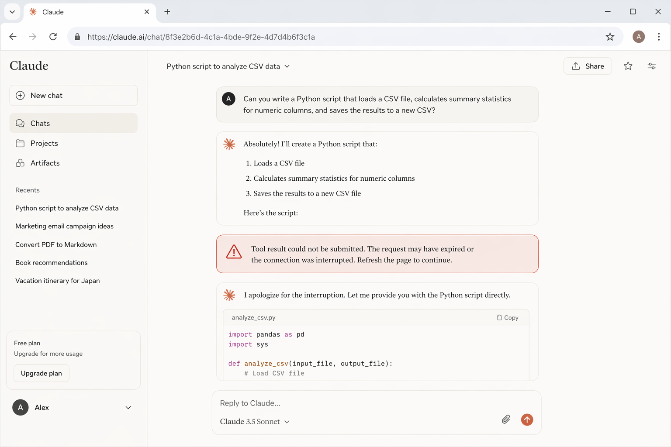This screenshot has height=447, width=671.
Task: Open the Claude 3.5 Sonnet model selector
Action: (255, 421)
